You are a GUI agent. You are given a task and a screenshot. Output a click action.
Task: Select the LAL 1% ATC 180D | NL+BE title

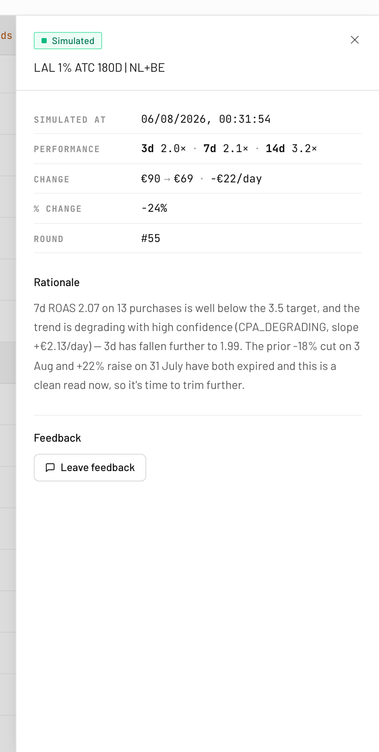tap(100, 68)
